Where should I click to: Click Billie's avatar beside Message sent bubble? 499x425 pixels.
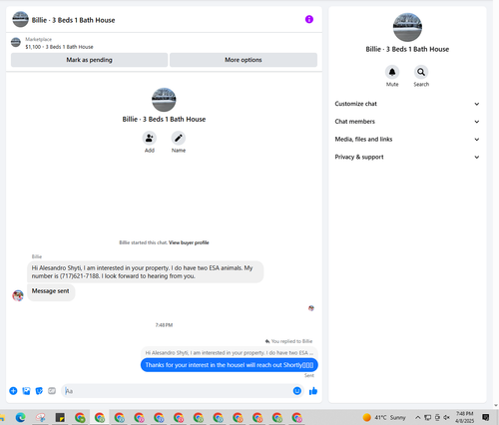click(x=18, y=295)
